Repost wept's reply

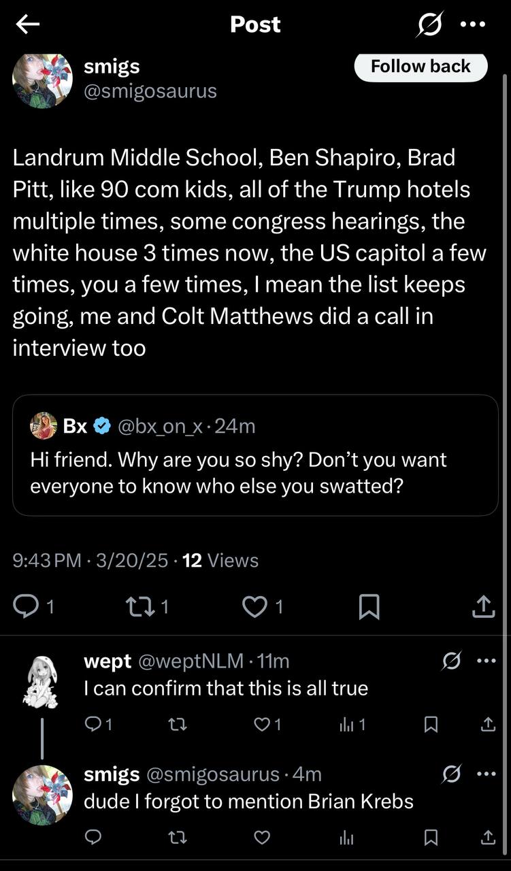177,725
